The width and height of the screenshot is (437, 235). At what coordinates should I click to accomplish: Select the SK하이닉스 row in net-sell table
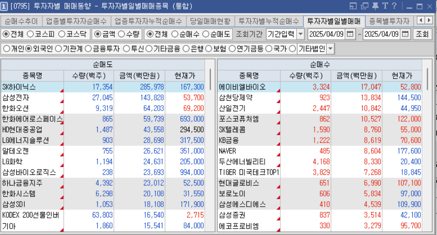pos(103,87)
